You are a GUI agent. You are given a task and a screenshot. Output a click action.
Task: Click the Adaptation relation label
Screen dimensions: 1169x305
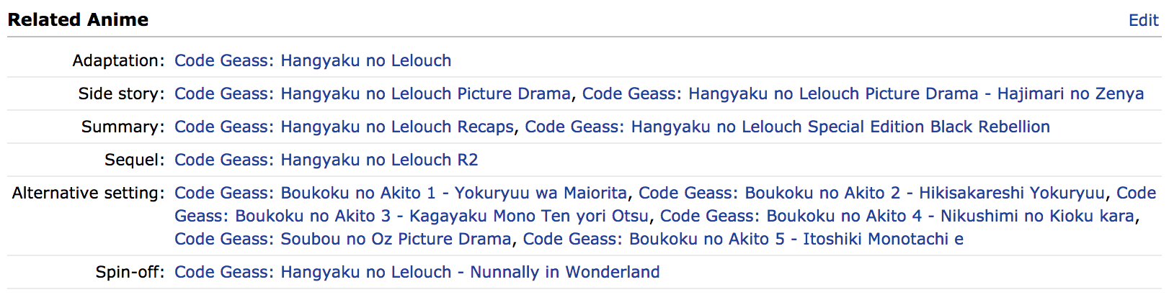point(119,60)
